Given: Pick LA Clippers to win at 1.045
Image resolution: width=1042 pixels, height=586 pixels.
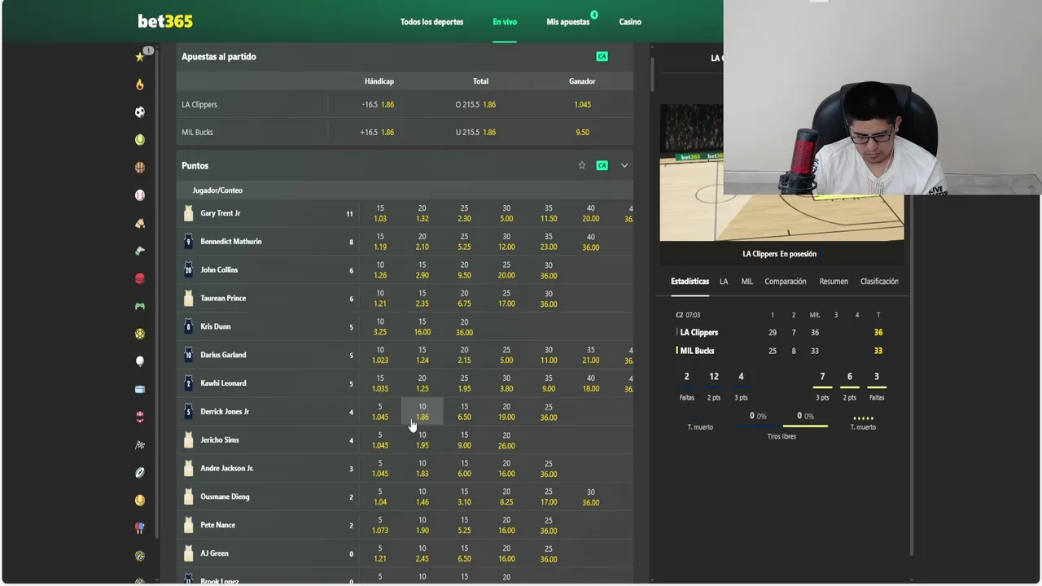Looking at the screenshot, I should pyautogui.click(x=582, y=104).
